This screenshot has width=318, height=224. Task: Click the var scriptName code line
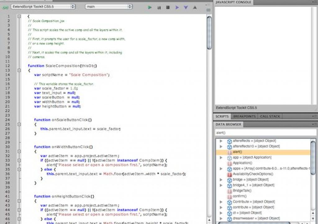point(72,75)
